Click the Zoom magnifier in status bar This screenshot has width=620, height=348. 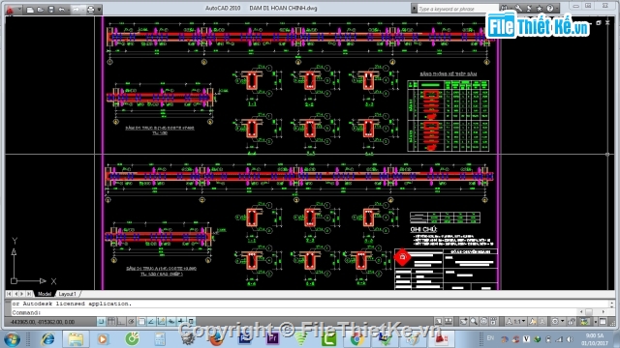point(474,322)
